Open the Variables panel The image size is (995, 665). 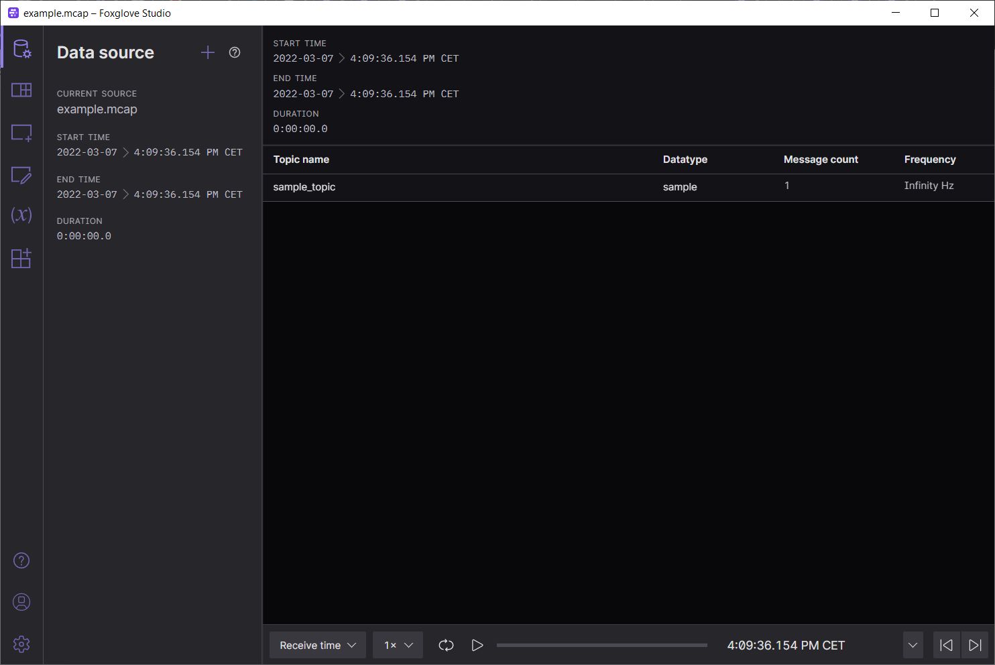click(21, 216)
